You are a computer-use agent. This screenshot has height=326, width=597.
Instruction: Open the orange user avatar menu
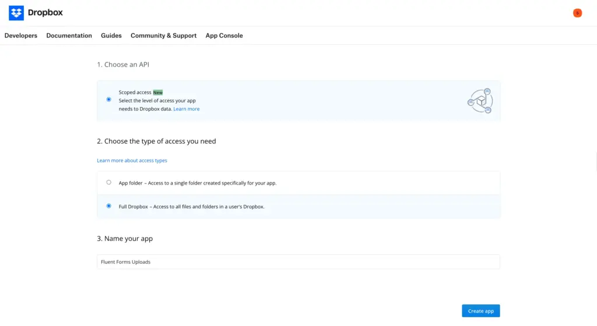(577, 13)
